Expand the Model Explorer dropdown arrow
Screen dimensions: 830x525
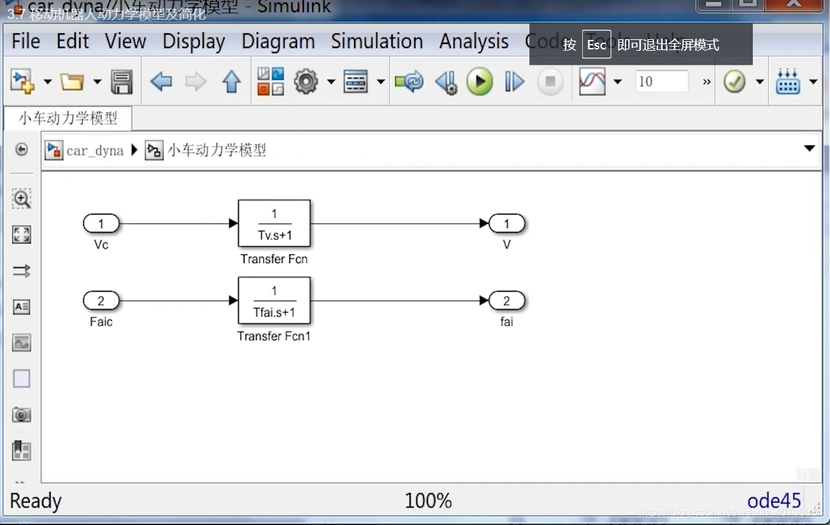380,83
